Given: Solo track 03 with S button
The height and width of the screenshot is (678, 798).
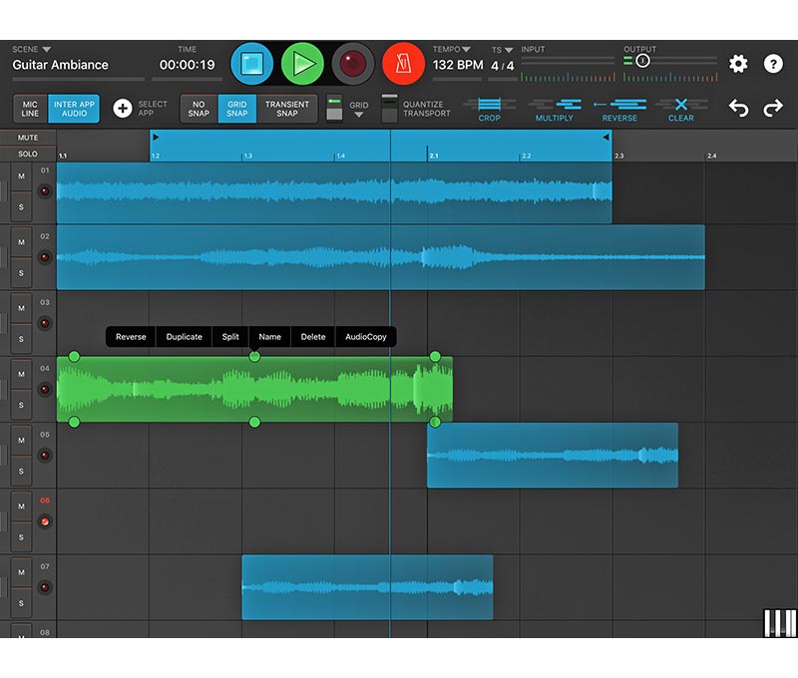Looking at the screenshot, I should [21, 339].
